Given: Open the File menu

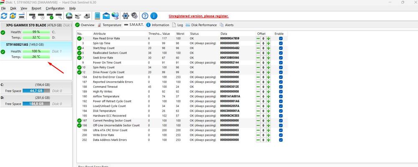Looking at the screenshot, I should coord(3,8).
